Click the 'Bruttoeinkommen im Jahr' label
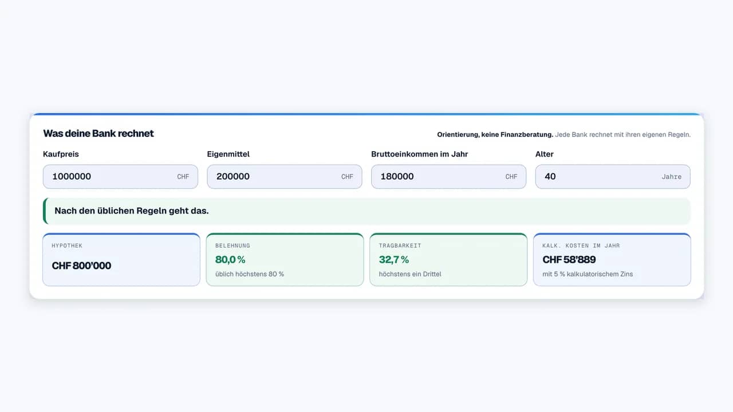The height and width of the screenshot is (412, 733). click(420, 154)
